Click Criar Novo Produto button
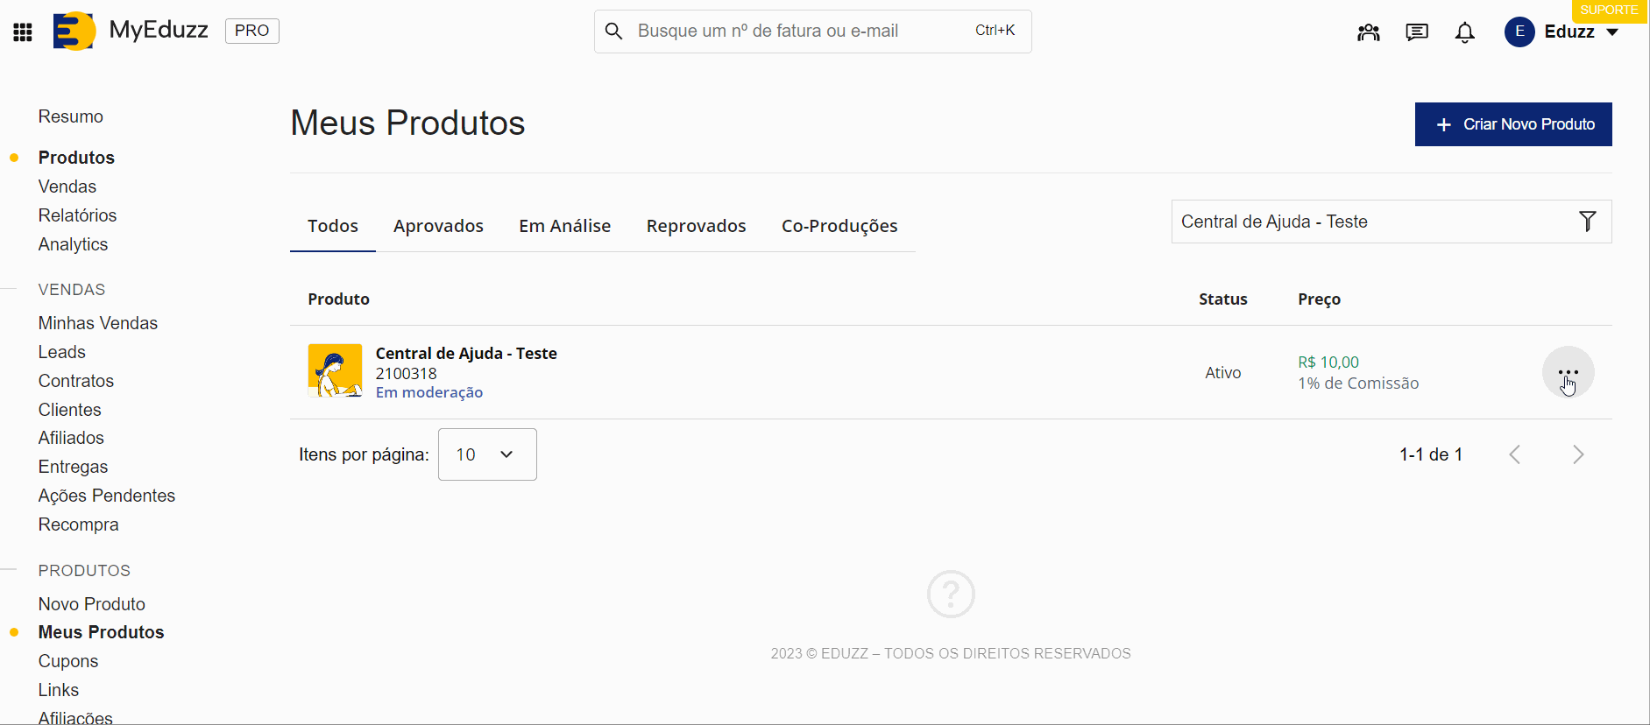Screen dimensions: 1650x725 coord(1512,124)
